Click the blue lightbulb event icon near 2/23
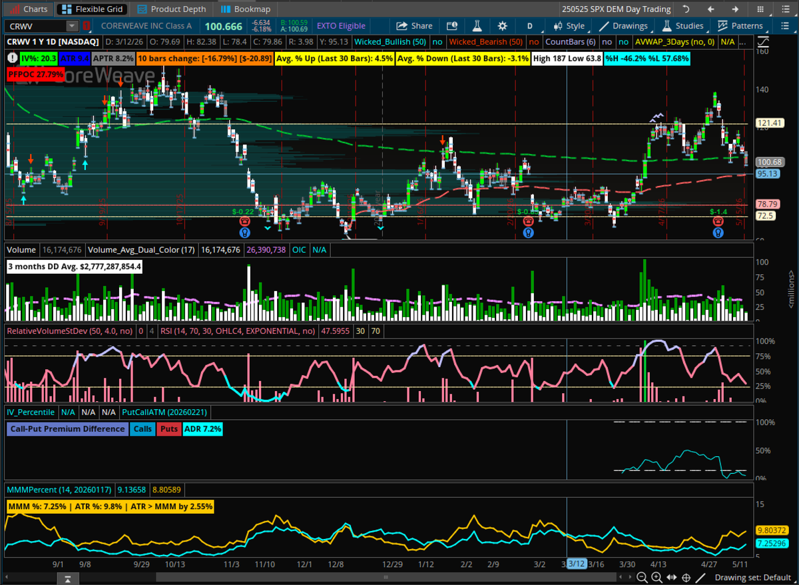This screenshot has width=799, height=585. pyautogui.click(x=528, y=233)
